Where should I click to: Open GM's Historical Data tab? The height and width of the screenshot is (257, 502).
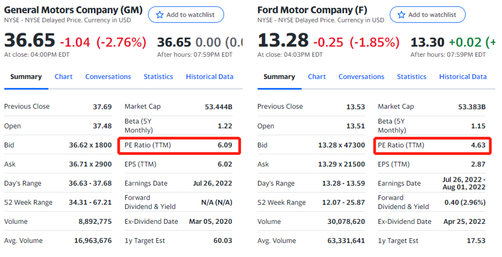[x=209, y=76]
